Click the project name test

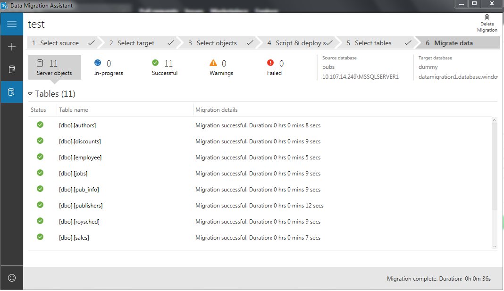[x=36, y=25]
